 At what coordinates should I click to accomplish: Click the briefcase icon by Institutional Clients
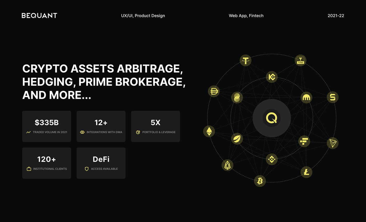click(29, 169)
